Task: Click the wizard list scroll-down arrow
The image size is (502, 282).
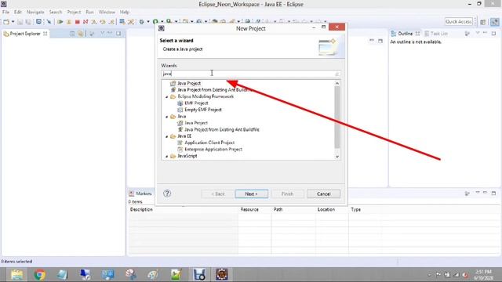Action: (x=336, y=157)
